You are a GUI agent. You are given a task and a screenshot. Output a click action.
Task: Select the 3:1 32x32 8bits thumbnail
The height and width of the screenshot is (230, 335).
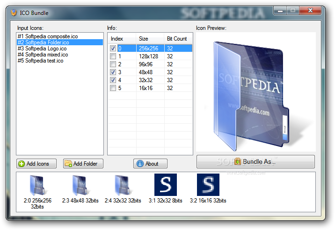tap(166, 188)
